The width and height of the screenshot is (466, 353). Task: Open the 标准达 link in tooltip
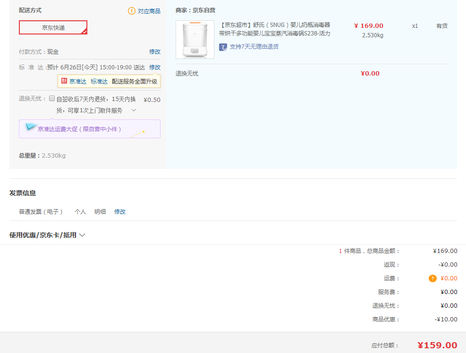pyautogui.click(x=99, y=81)
